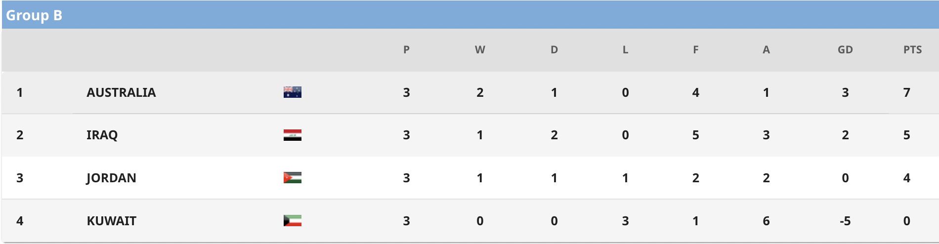Select the KUWAIT team name
939x244 pixels.
[x=112, y=221]
